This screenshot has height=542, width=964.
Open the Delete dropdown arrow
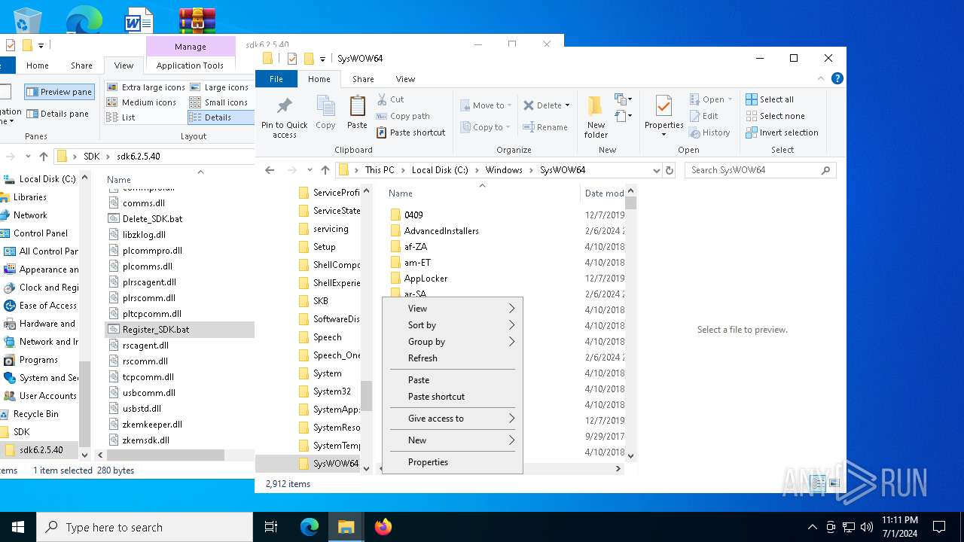567,105
